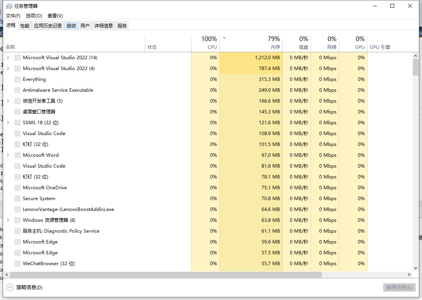Click the Diagnostic Policy Service host icon
The width and height of the screenshot is (422, 300).
coord(17,231)
